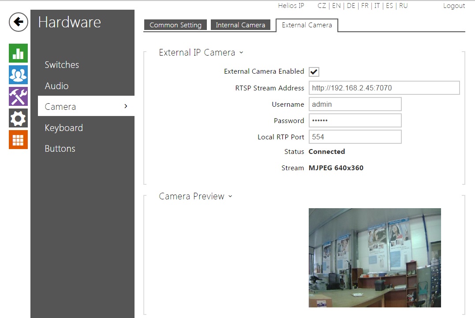Screen dimensions: 475x318
Task: Open Switches in the Hardware menu
Action: (62, 65)
